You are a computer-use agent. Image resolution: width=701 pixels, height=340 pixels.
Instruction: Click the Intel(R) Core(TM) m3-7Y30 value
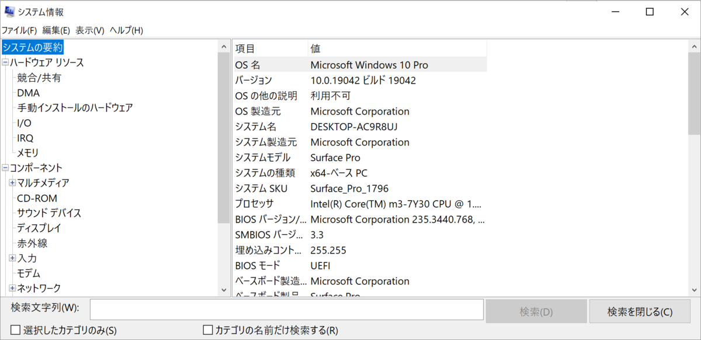pyautogui.click(x=396, y=204)
